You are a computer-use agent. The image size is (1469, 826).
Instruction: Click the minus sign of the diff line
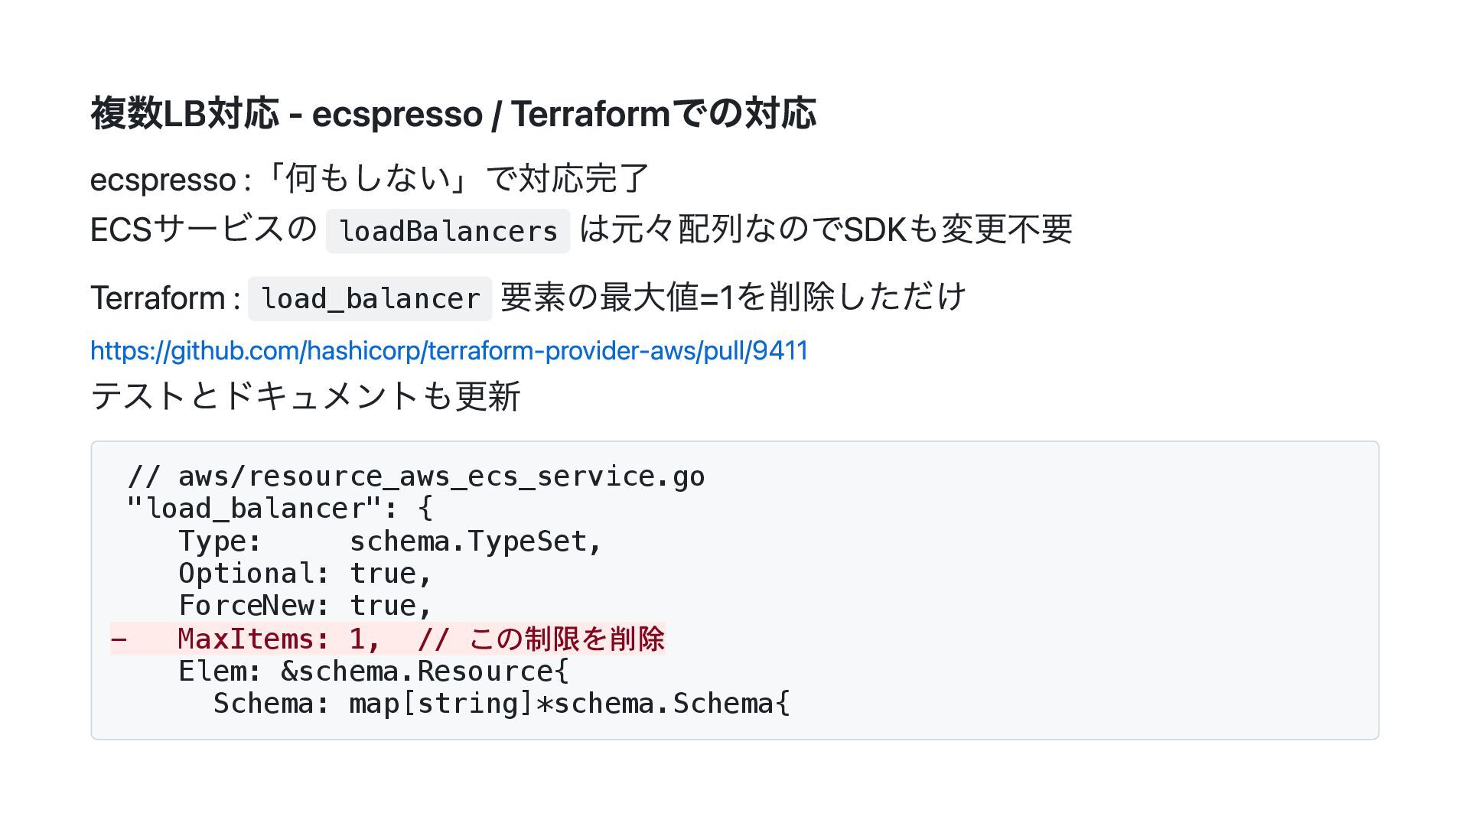[119, 639]
